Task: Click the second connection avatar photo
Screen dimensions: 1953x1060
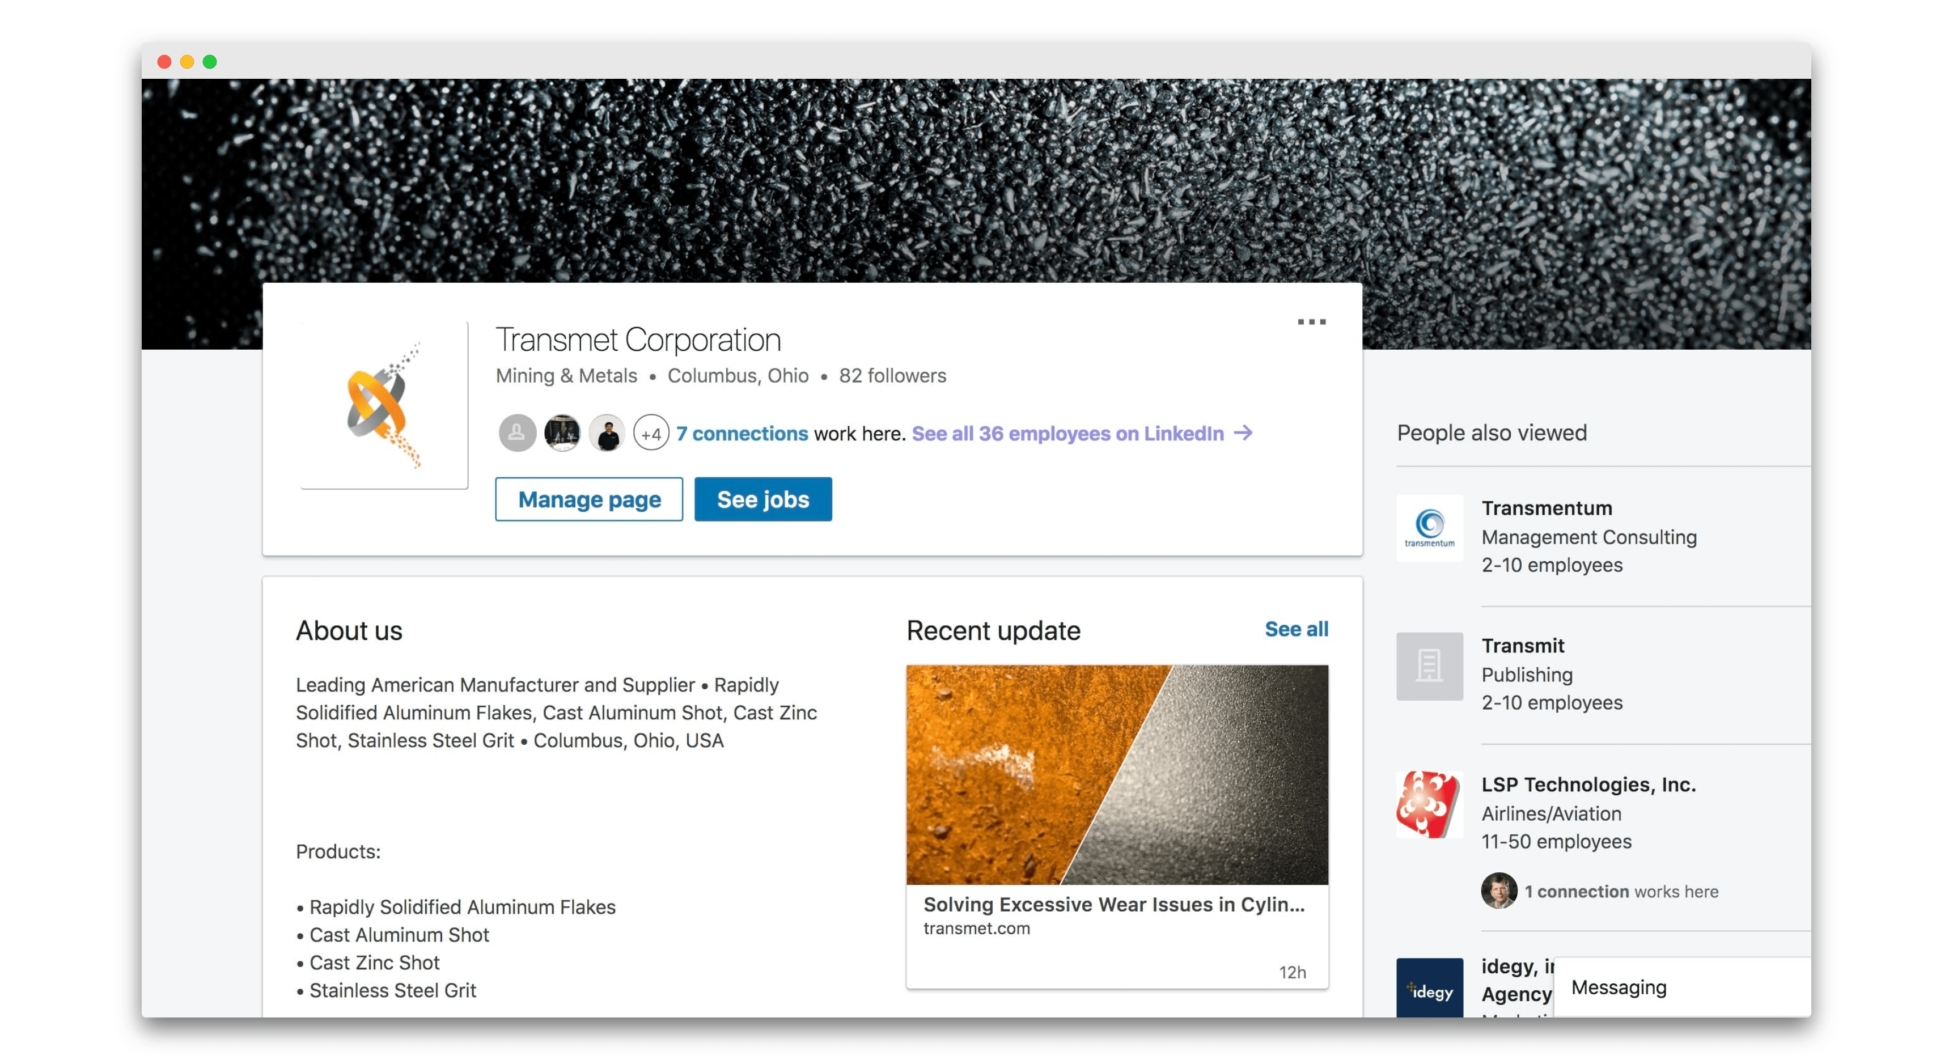Action: (562, 433)
